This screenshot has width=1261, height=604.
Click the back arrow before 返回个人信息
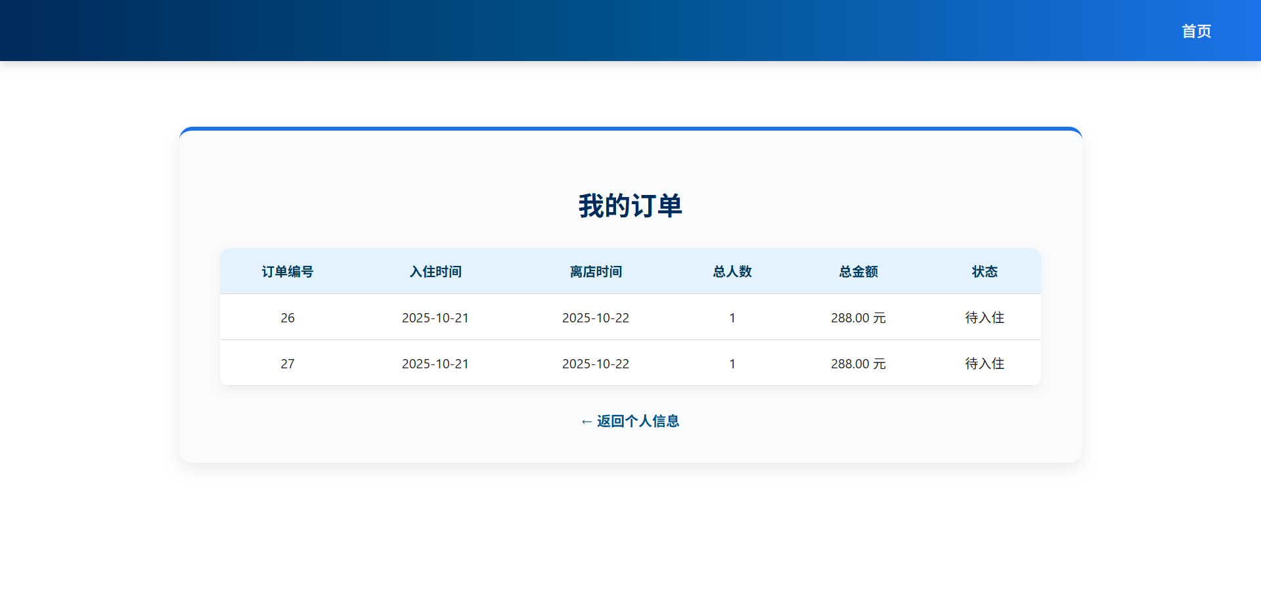click(x=586, y=421)
